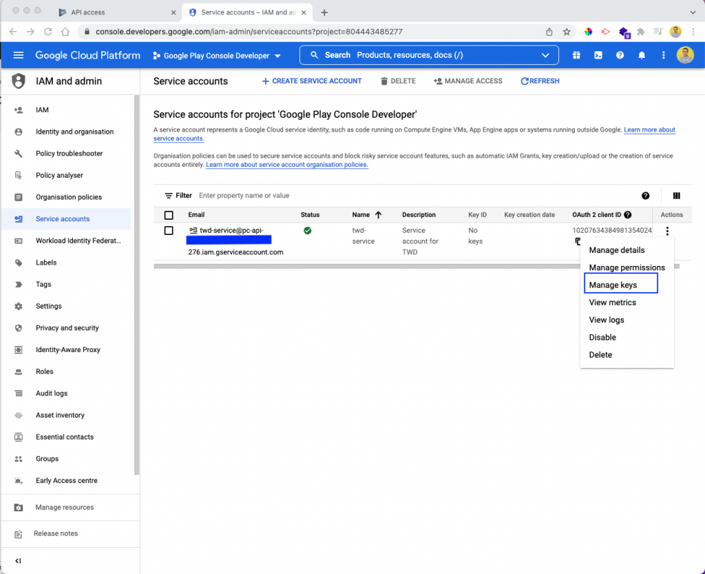This screenshot has height=574, width=705.
Task: Open actions menu for twd-service row
Action: click(666, 231)
